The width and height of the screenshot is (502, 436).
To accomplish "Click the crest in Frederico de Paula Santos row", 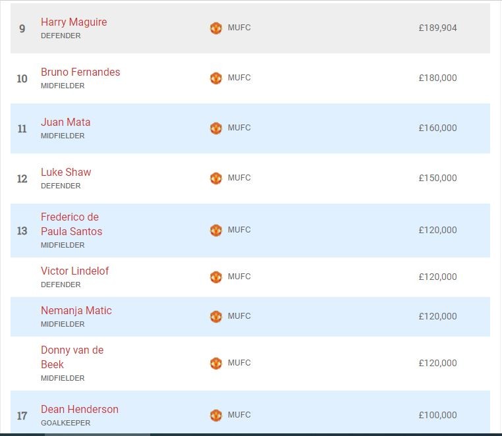I will point(216,231).
